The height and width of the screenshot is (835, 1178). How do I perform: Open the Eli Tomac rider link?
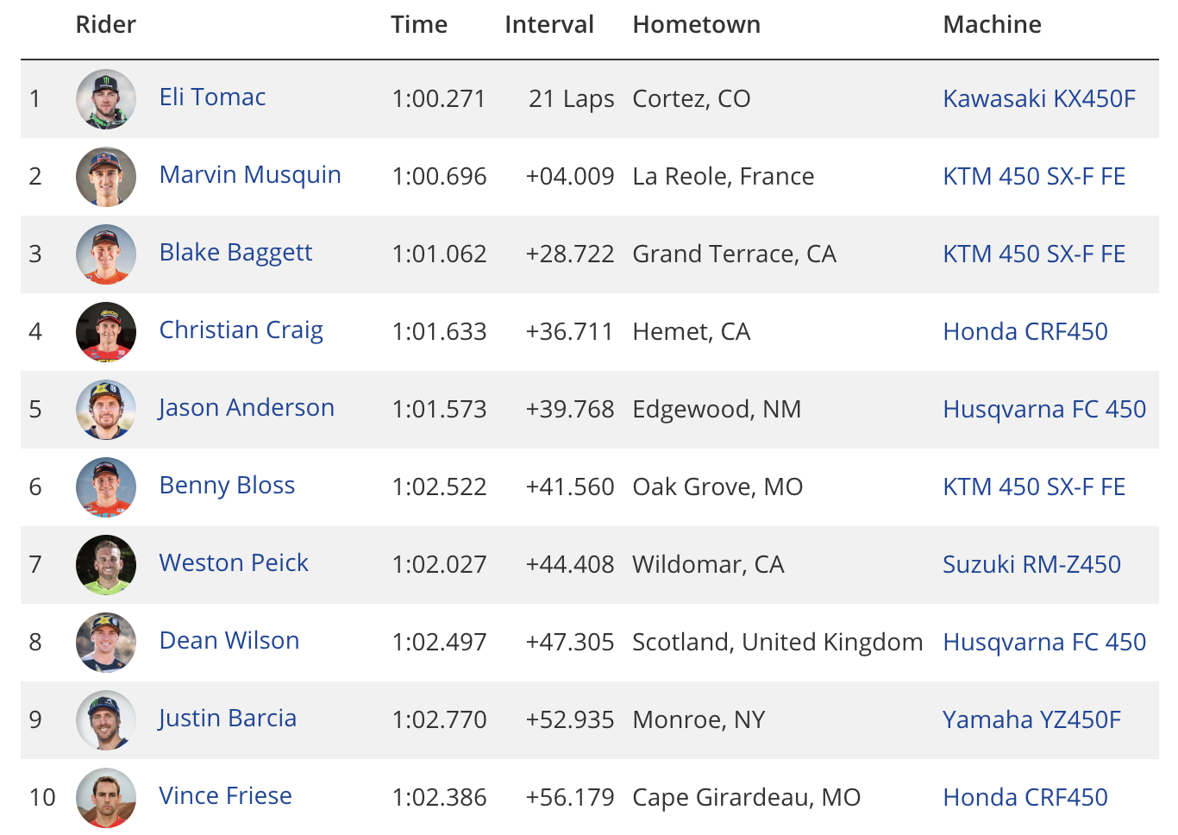(212, 97)
